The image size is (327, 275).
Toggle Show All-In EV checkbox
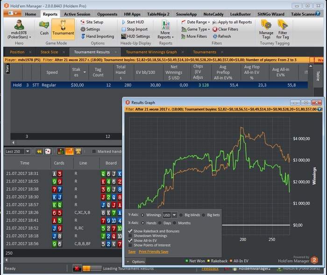click(130, 241)
